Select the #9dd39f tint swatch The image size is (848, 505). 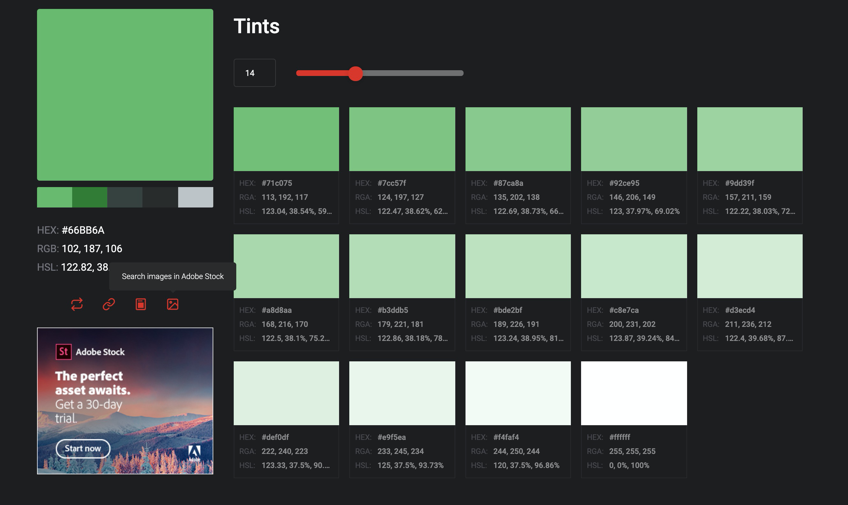pyautogui.click(x=750, y=139)
